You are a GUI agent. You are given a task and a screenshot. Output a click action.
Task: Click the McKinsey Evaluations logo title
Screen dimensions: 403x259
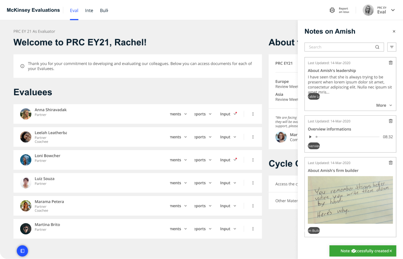click(x=33, y=10)
